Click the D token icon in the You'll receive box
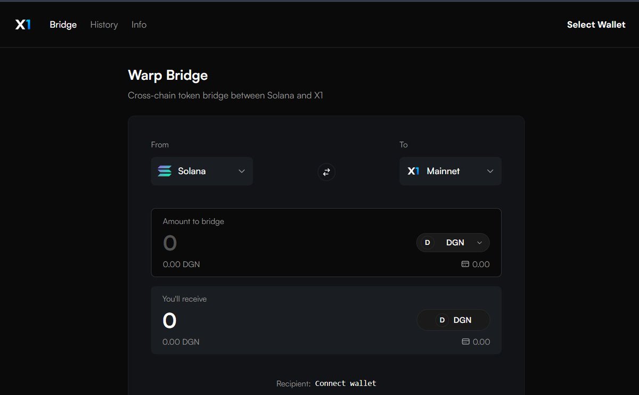 pyautogui.click(x=441, y=320)
